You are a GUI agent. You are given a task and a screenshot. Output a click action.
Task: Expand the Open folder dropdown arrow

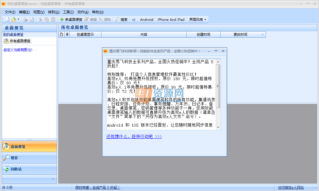pos(19,19)
